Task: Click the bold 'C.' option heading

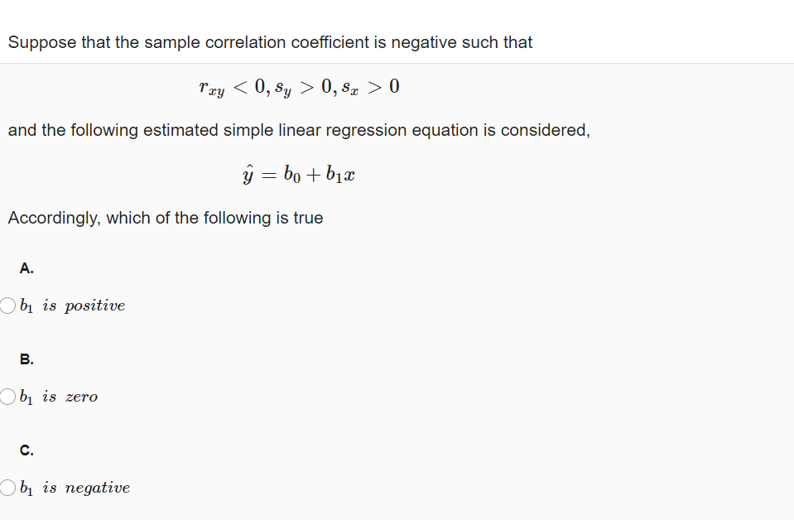Action: (26, 450)
